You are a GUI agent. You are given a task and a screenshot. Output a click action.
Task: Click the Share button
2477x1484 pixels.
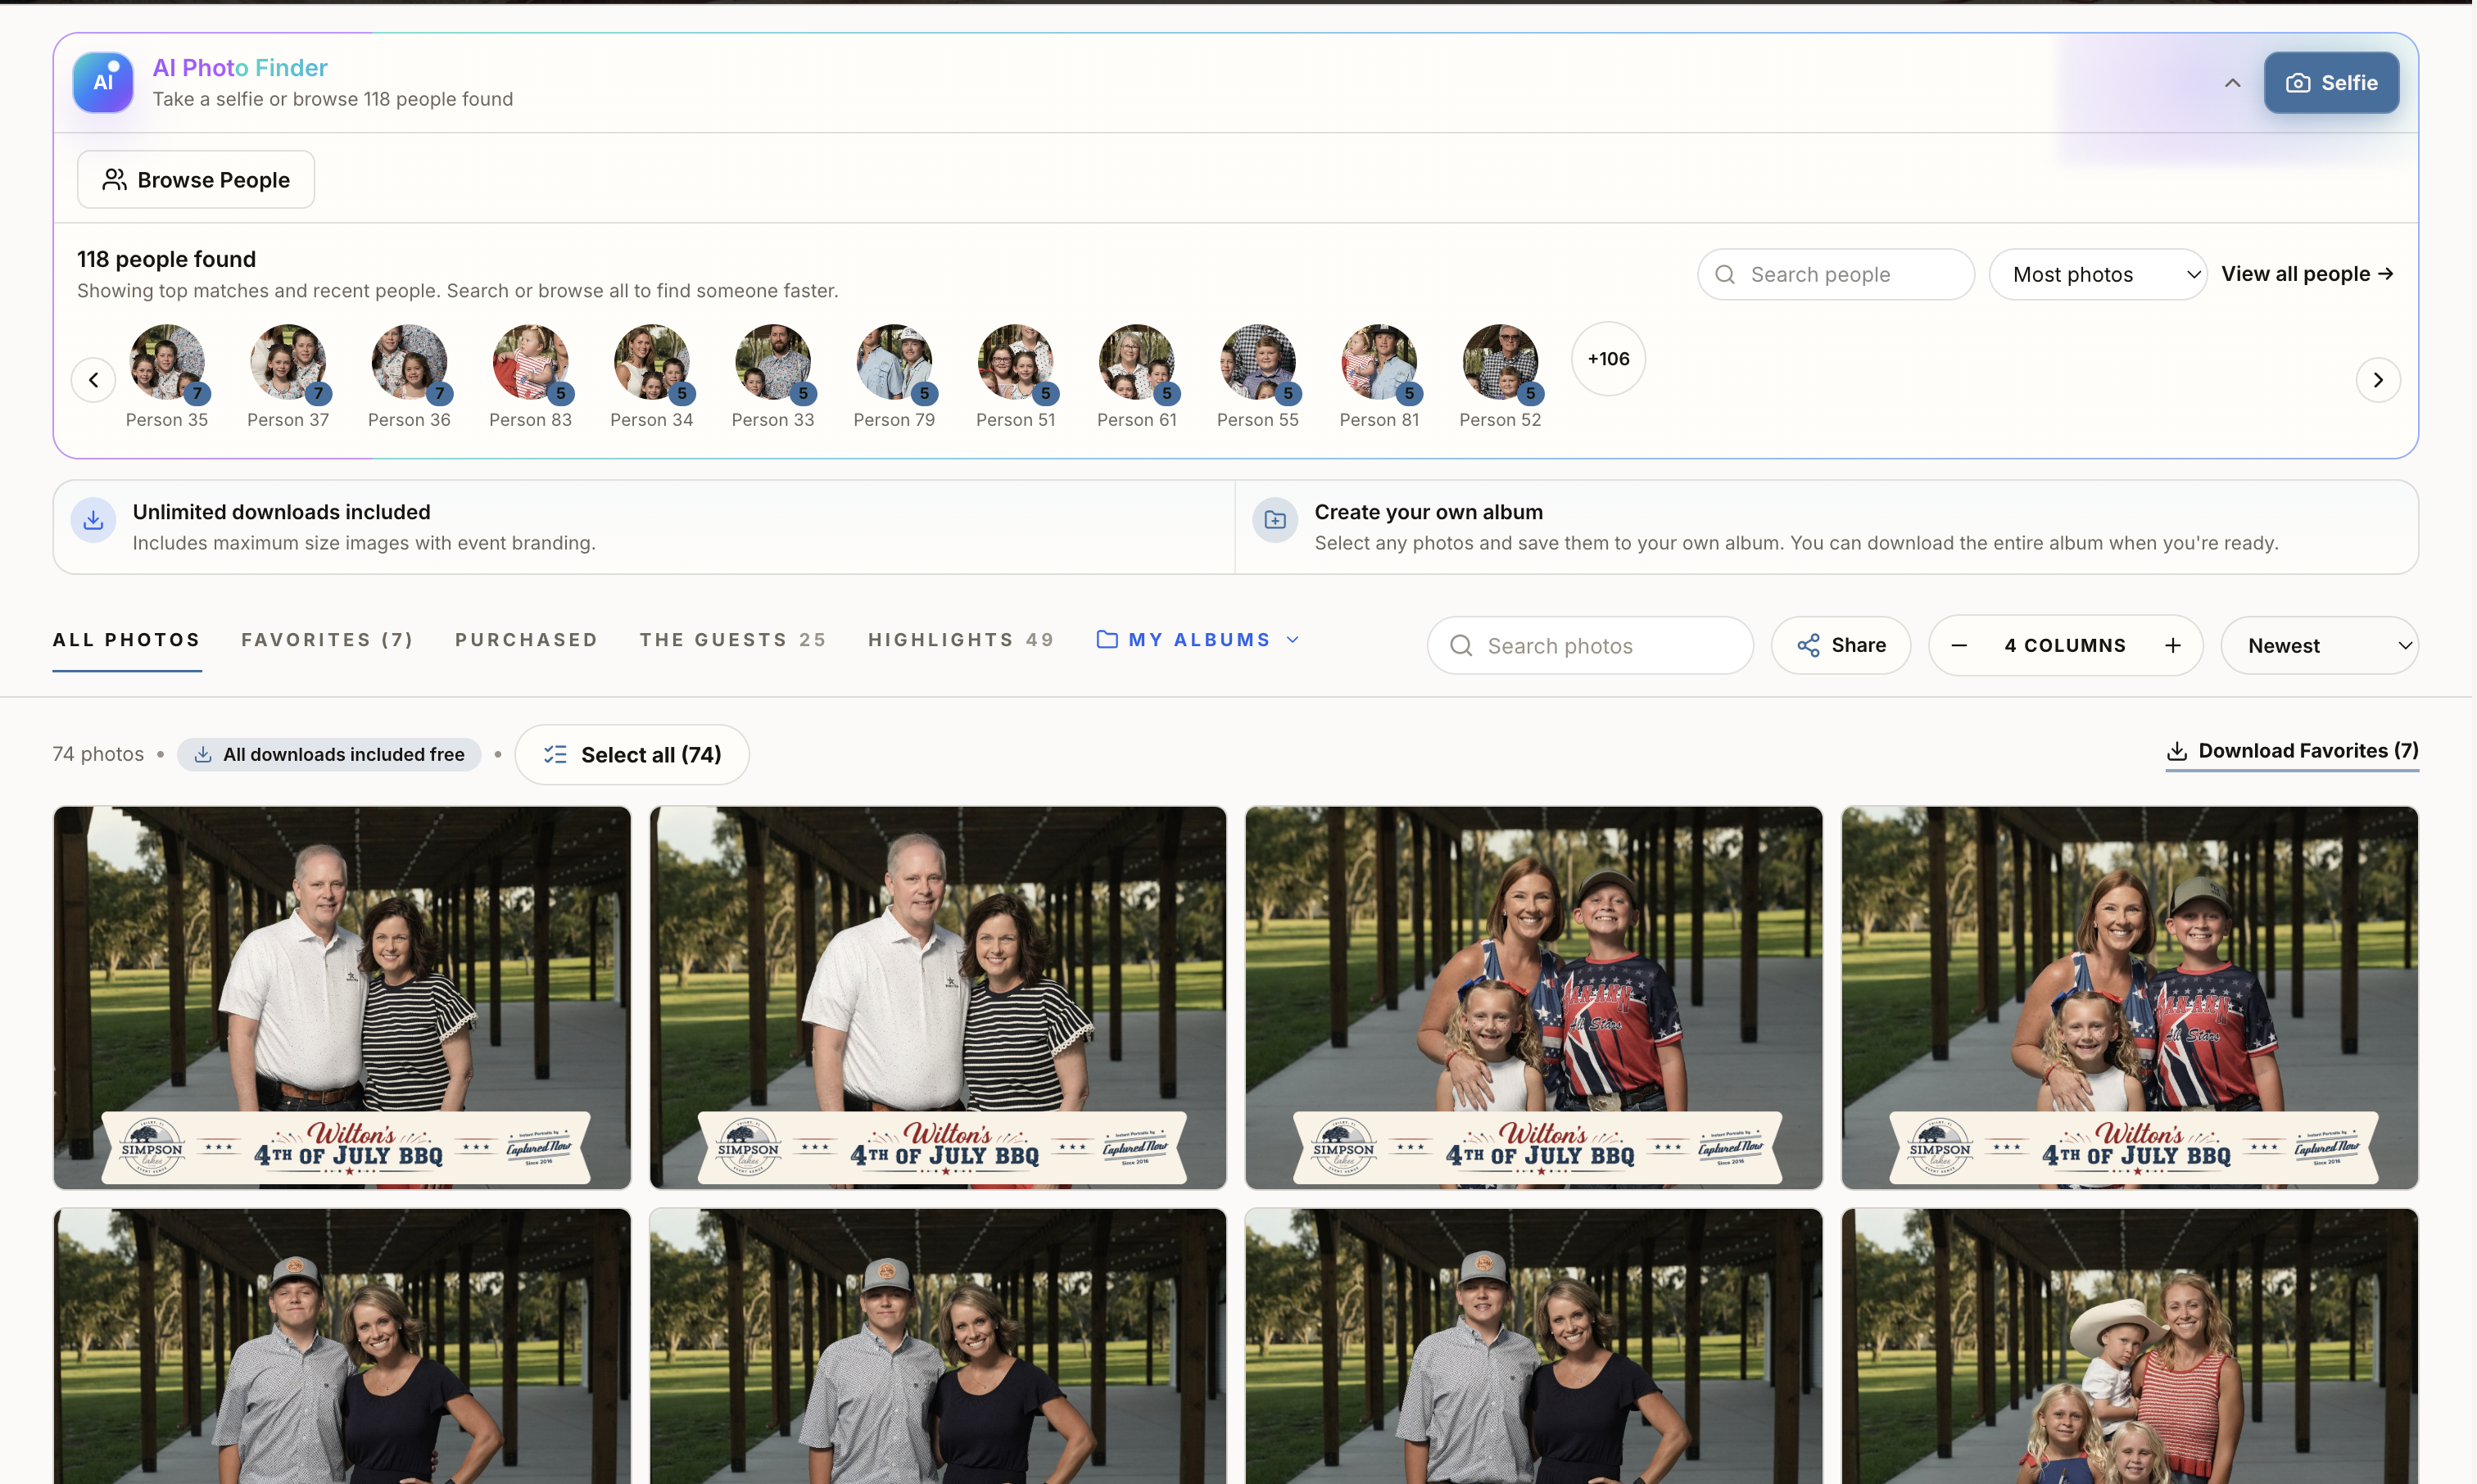tap(1841, 646)
